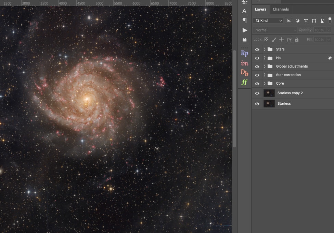Switch to the Channels tab

point(281,9)
